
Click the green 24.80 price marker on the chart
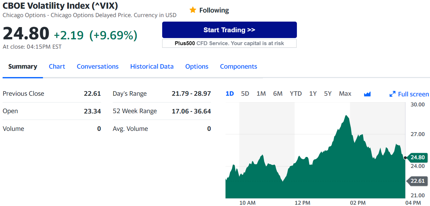tap(417, 157)
